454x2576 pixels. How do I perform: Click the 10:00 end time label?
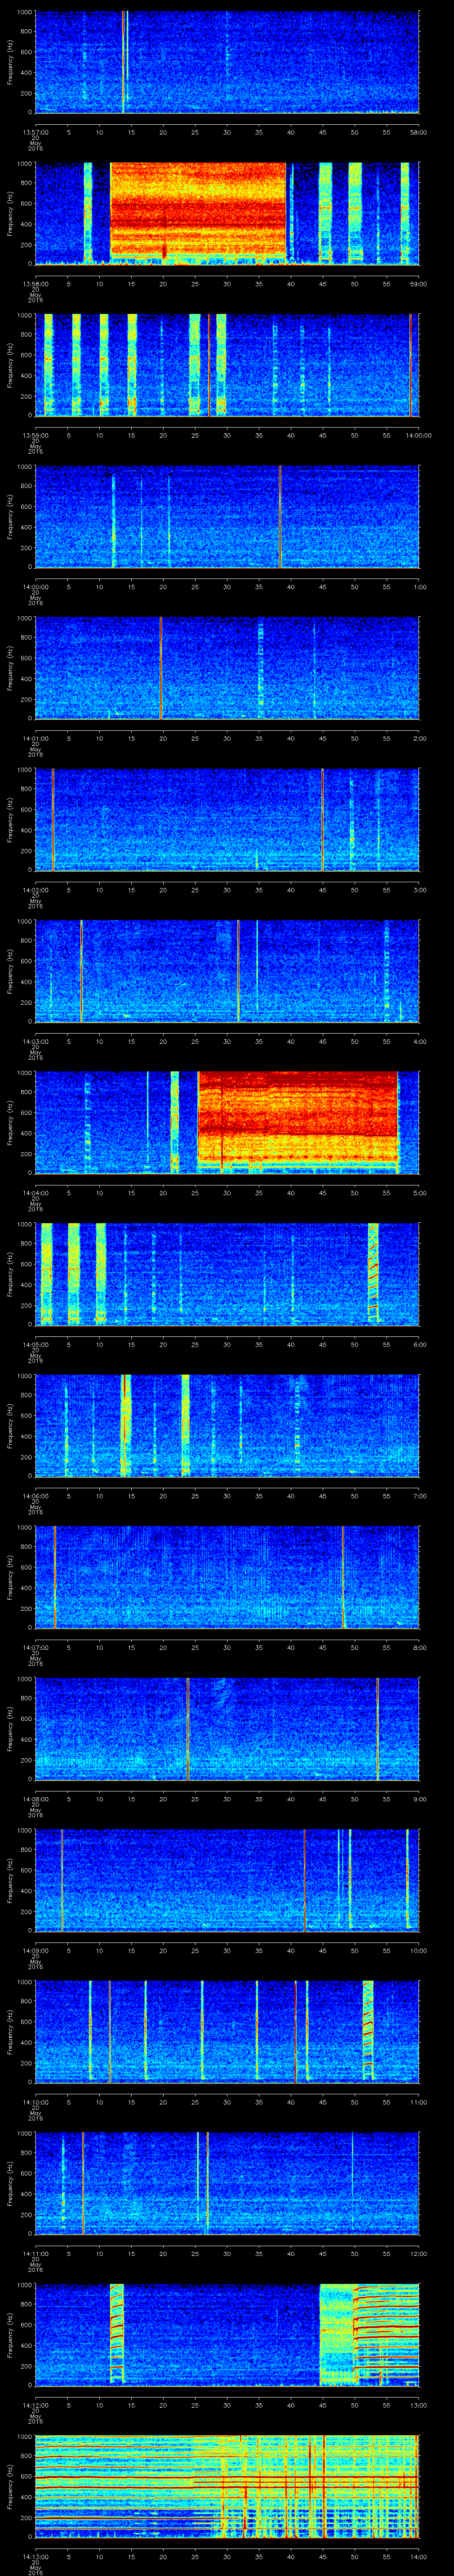tap(419, 1950)
